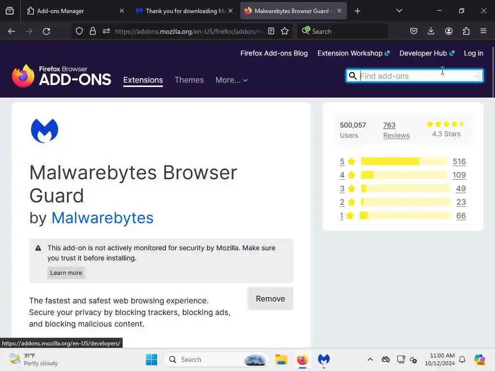This screenshot has width=495, height=371.
Task: Filter reviews by 1 star
Action: tap(347, 216)
